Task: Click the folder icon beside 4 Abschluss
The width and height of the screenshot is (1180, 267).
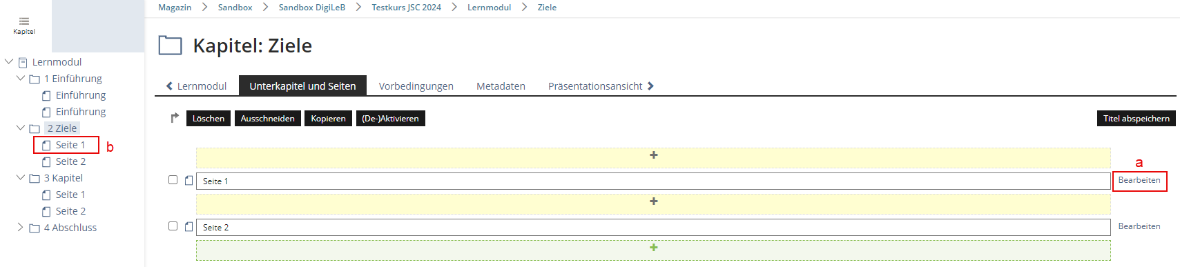Action: 35,228
